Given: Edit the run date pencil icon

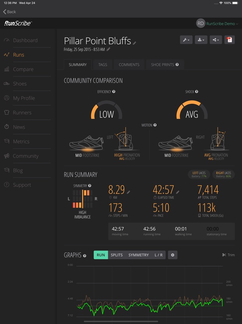Looking at the screenshot, I should tap(108, 49).
